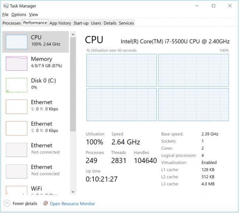Go to the Start-up tab
The height and width of the screenshot is (213, 239).
(81, 23)
